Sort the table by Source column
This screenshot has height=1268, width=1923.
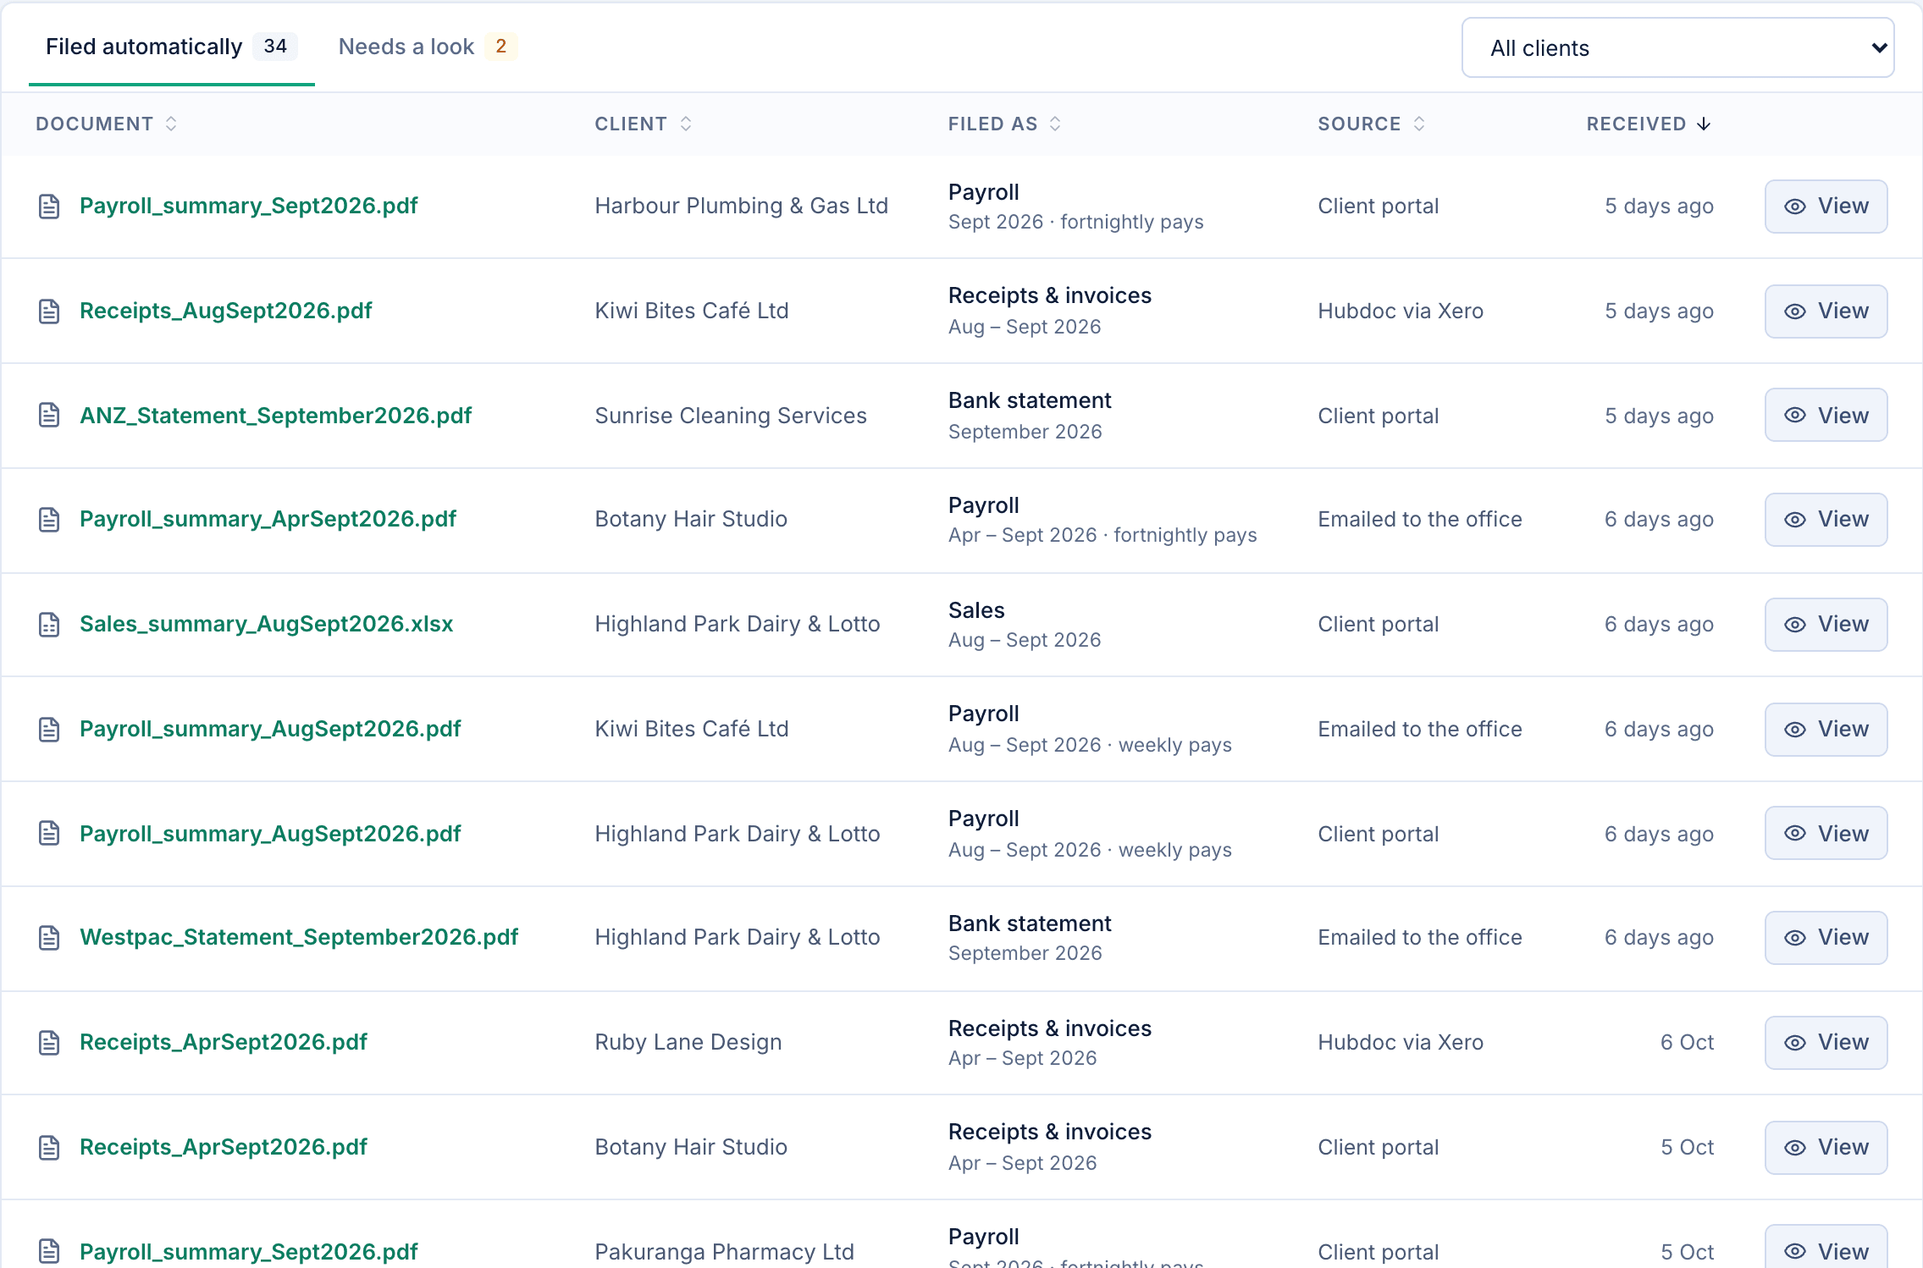click(1372, 124)
